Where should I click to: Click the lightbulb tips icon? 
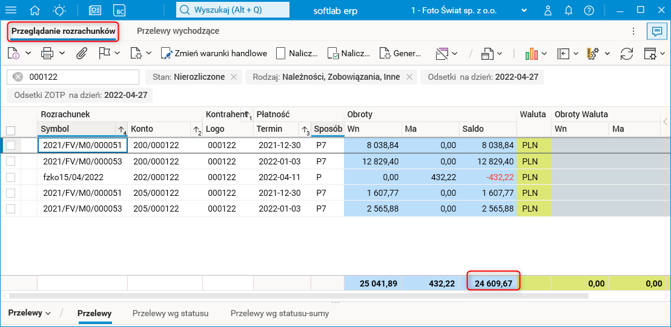click(59, 10)
